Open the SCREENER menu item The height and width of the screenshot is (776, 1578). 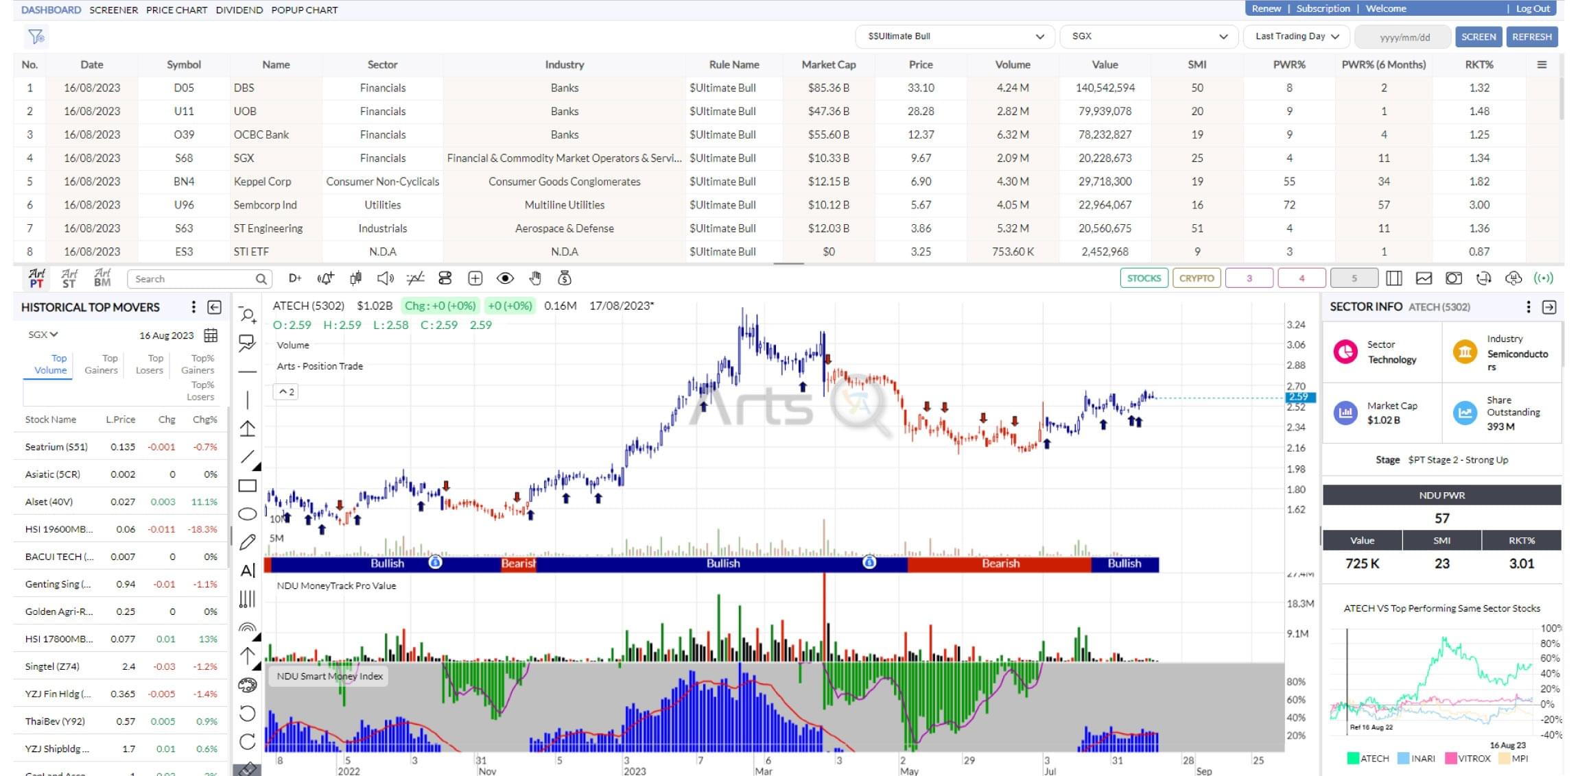coord(113,10)
